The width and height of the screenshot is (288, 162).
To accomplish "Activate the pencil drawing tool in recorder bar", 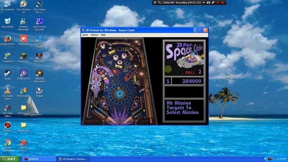I will click(213, 3).
